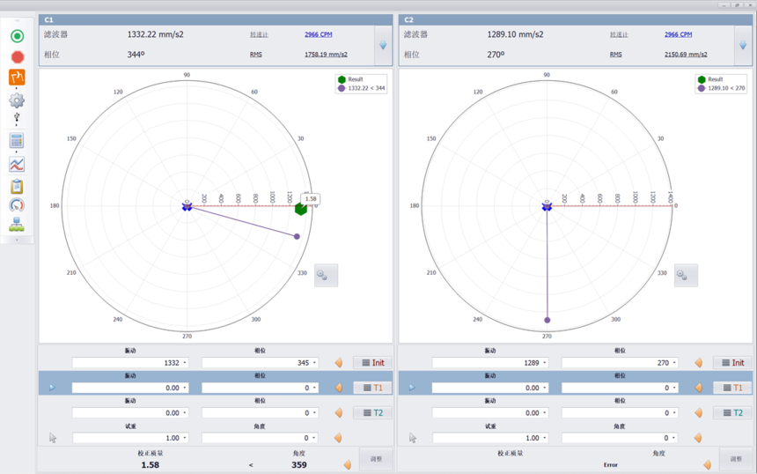The width and height of the screenshot is (757, 474).
Task: Open dropdown of C1 trial weight 1.00
Action: (185, 438)
